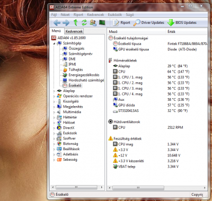Screen dimensions: 212x201
Task: Expand the Kiszolgáló node
Action: (x=54, y=102)
